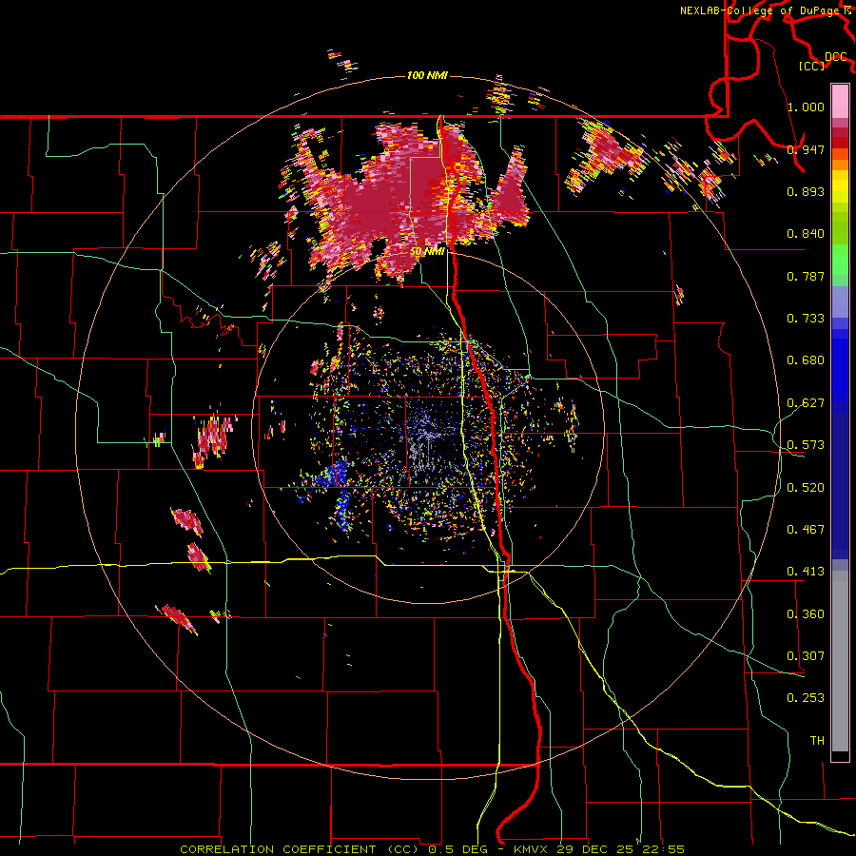Viewport: 856px width, 856px height.
Task: Click the 0.253 scale value
Action: (806, 698)
